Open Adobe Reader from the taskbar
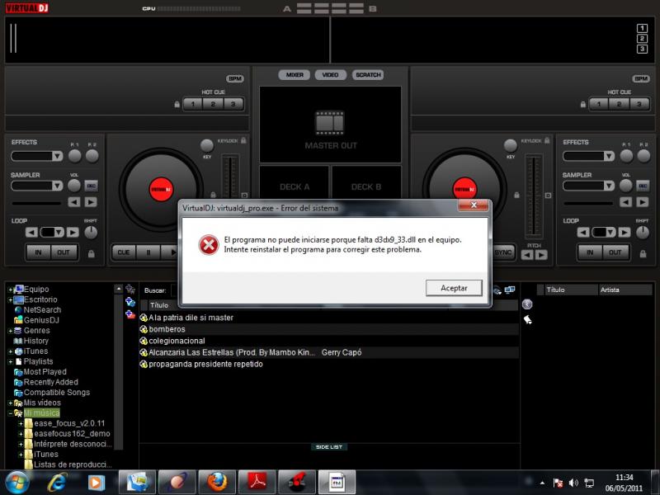 257,483
